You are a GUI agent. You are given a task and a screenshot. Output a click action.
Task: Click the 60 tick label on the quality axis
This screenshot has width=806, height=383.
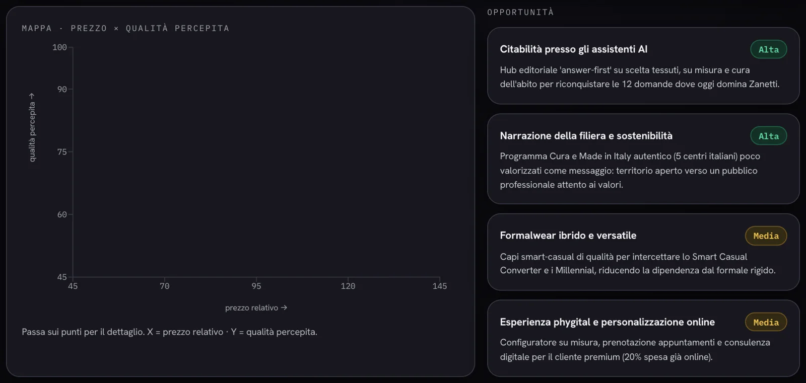(x=62, y=214)
